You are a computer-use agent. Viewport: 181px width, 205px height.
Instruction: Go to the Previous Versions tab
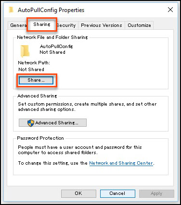[102, 25]
